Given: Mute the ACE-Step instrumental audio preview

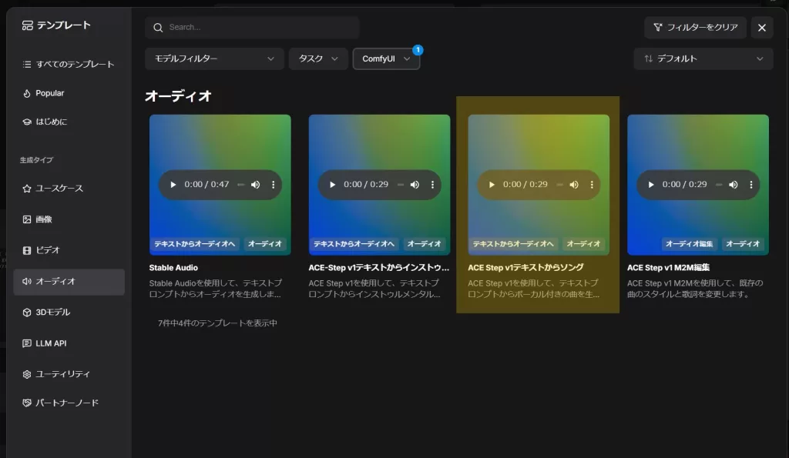Looking at the screenshot, I should 415,185.
